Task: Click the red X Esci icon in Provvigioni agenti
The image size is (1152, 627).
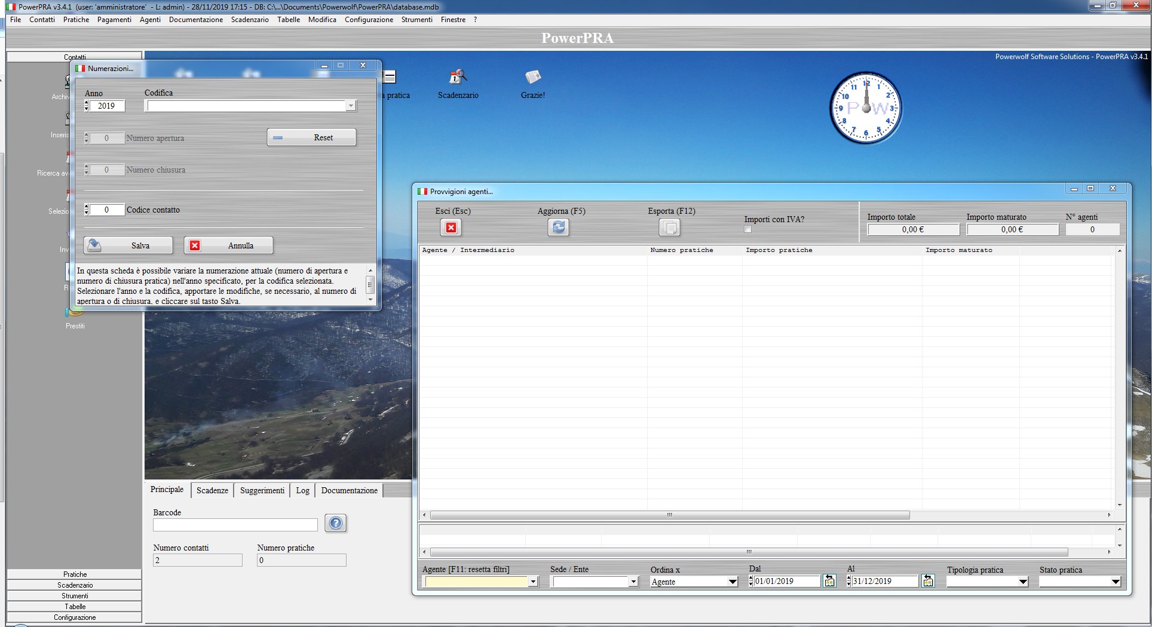Action: pyautogui.click(x=451, y=228)
